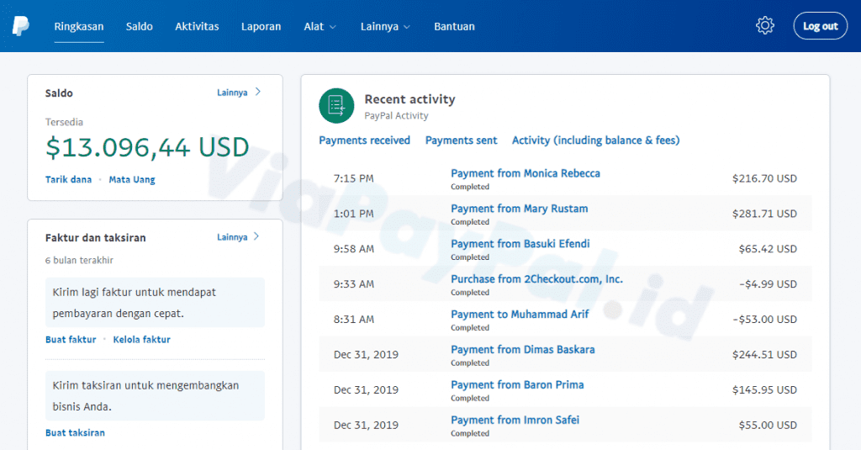Click the Kirim taksiran message box
Screen dimensions: 861x450
(155, 395)
